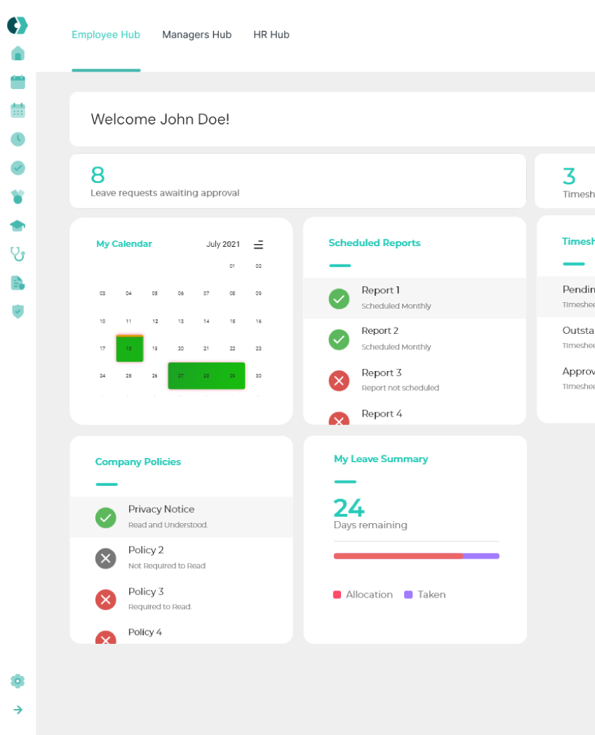Expand the sidebar with the arrow icon

(18, 710)
